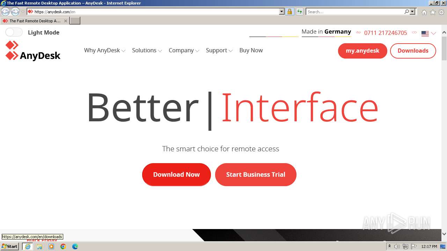This screenshot has height=251, width=447.
Task: Click the address bar URL field
Action: tap(153, 12)
